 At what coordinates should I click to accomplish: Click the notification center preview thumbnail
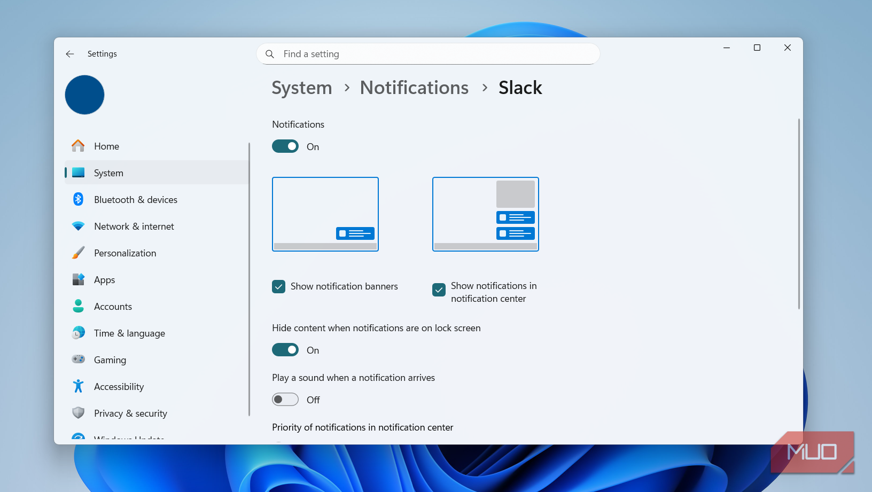click(486, 214)
